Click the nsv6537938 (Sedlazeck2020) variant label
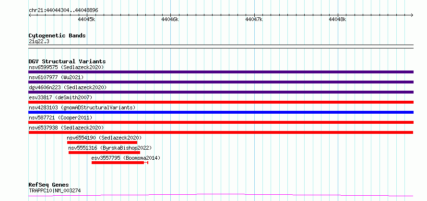Viewport: 427px width, 201px height. point(66,128)
